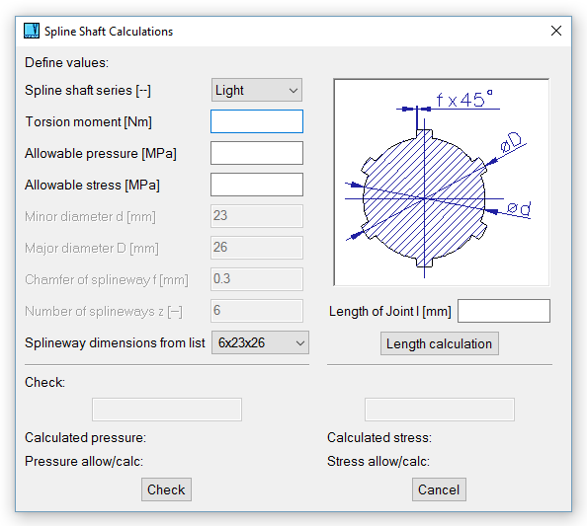Click the pressure check result box
Image resolution: width=587 pixels, height=526 pixels.
167,410
